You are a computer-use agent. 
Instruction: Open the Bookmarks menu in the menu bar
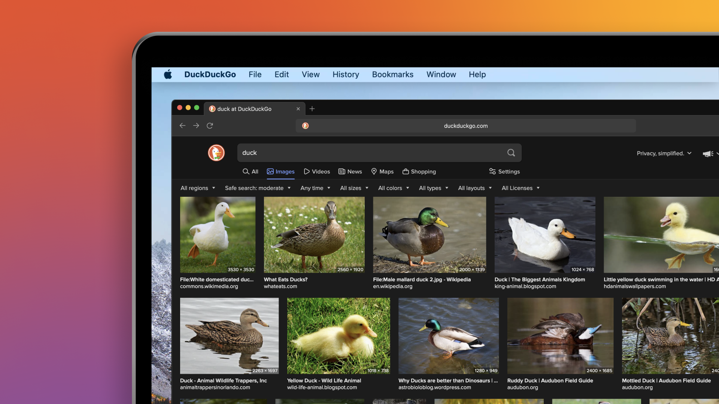(x=392, y=74)
